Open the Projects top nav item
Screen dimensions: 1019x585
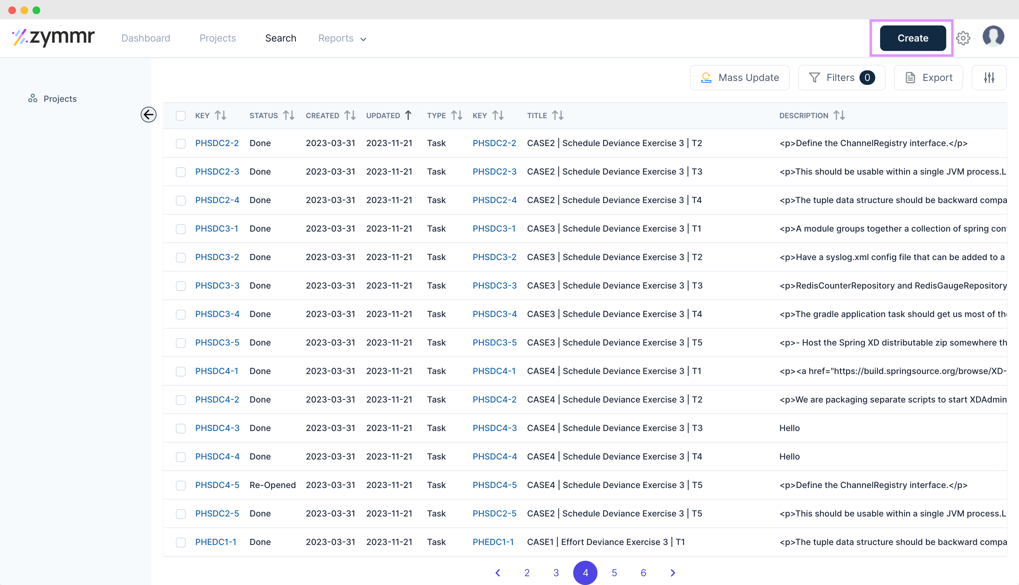click(217, 38)
